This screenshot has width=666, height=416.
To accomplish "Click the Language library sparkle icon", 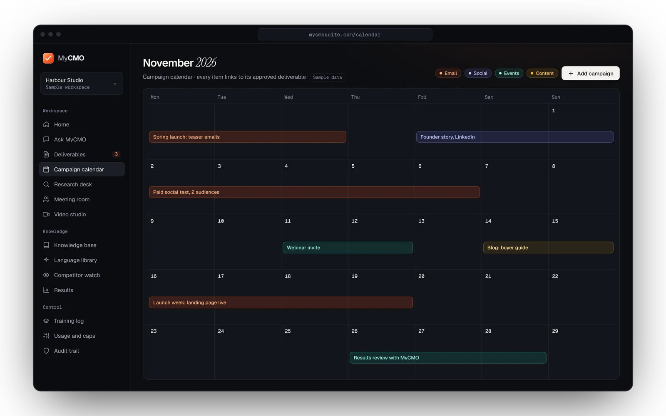I will click(x=46, y=260).
